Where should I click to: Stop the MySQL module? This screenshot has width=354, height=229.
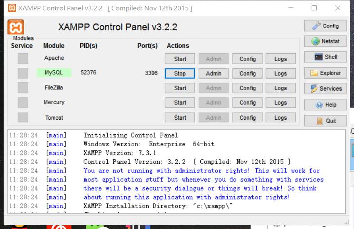[180, 74]
